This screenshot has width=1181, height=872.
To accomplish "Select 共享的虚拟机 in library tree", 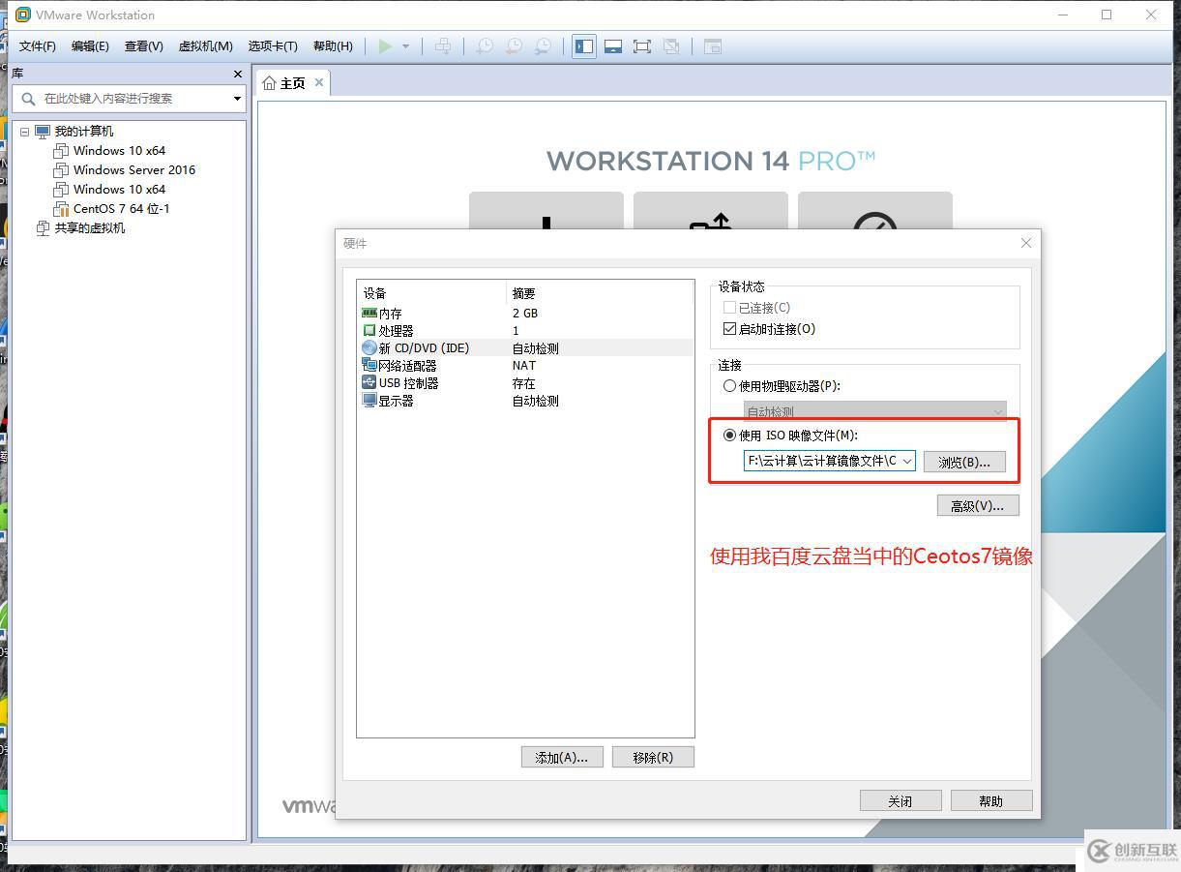I will click(x=90, y=228).
